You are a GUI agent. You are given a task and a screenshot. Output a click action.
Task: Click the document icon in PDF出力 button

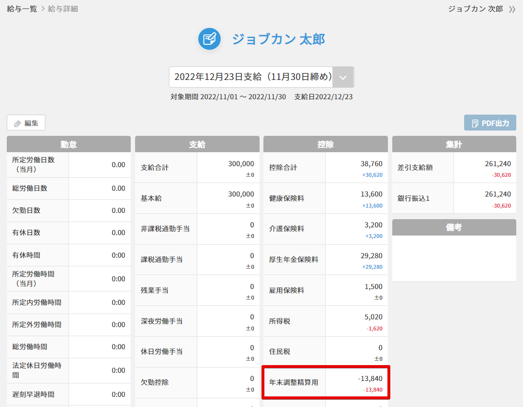475,123
